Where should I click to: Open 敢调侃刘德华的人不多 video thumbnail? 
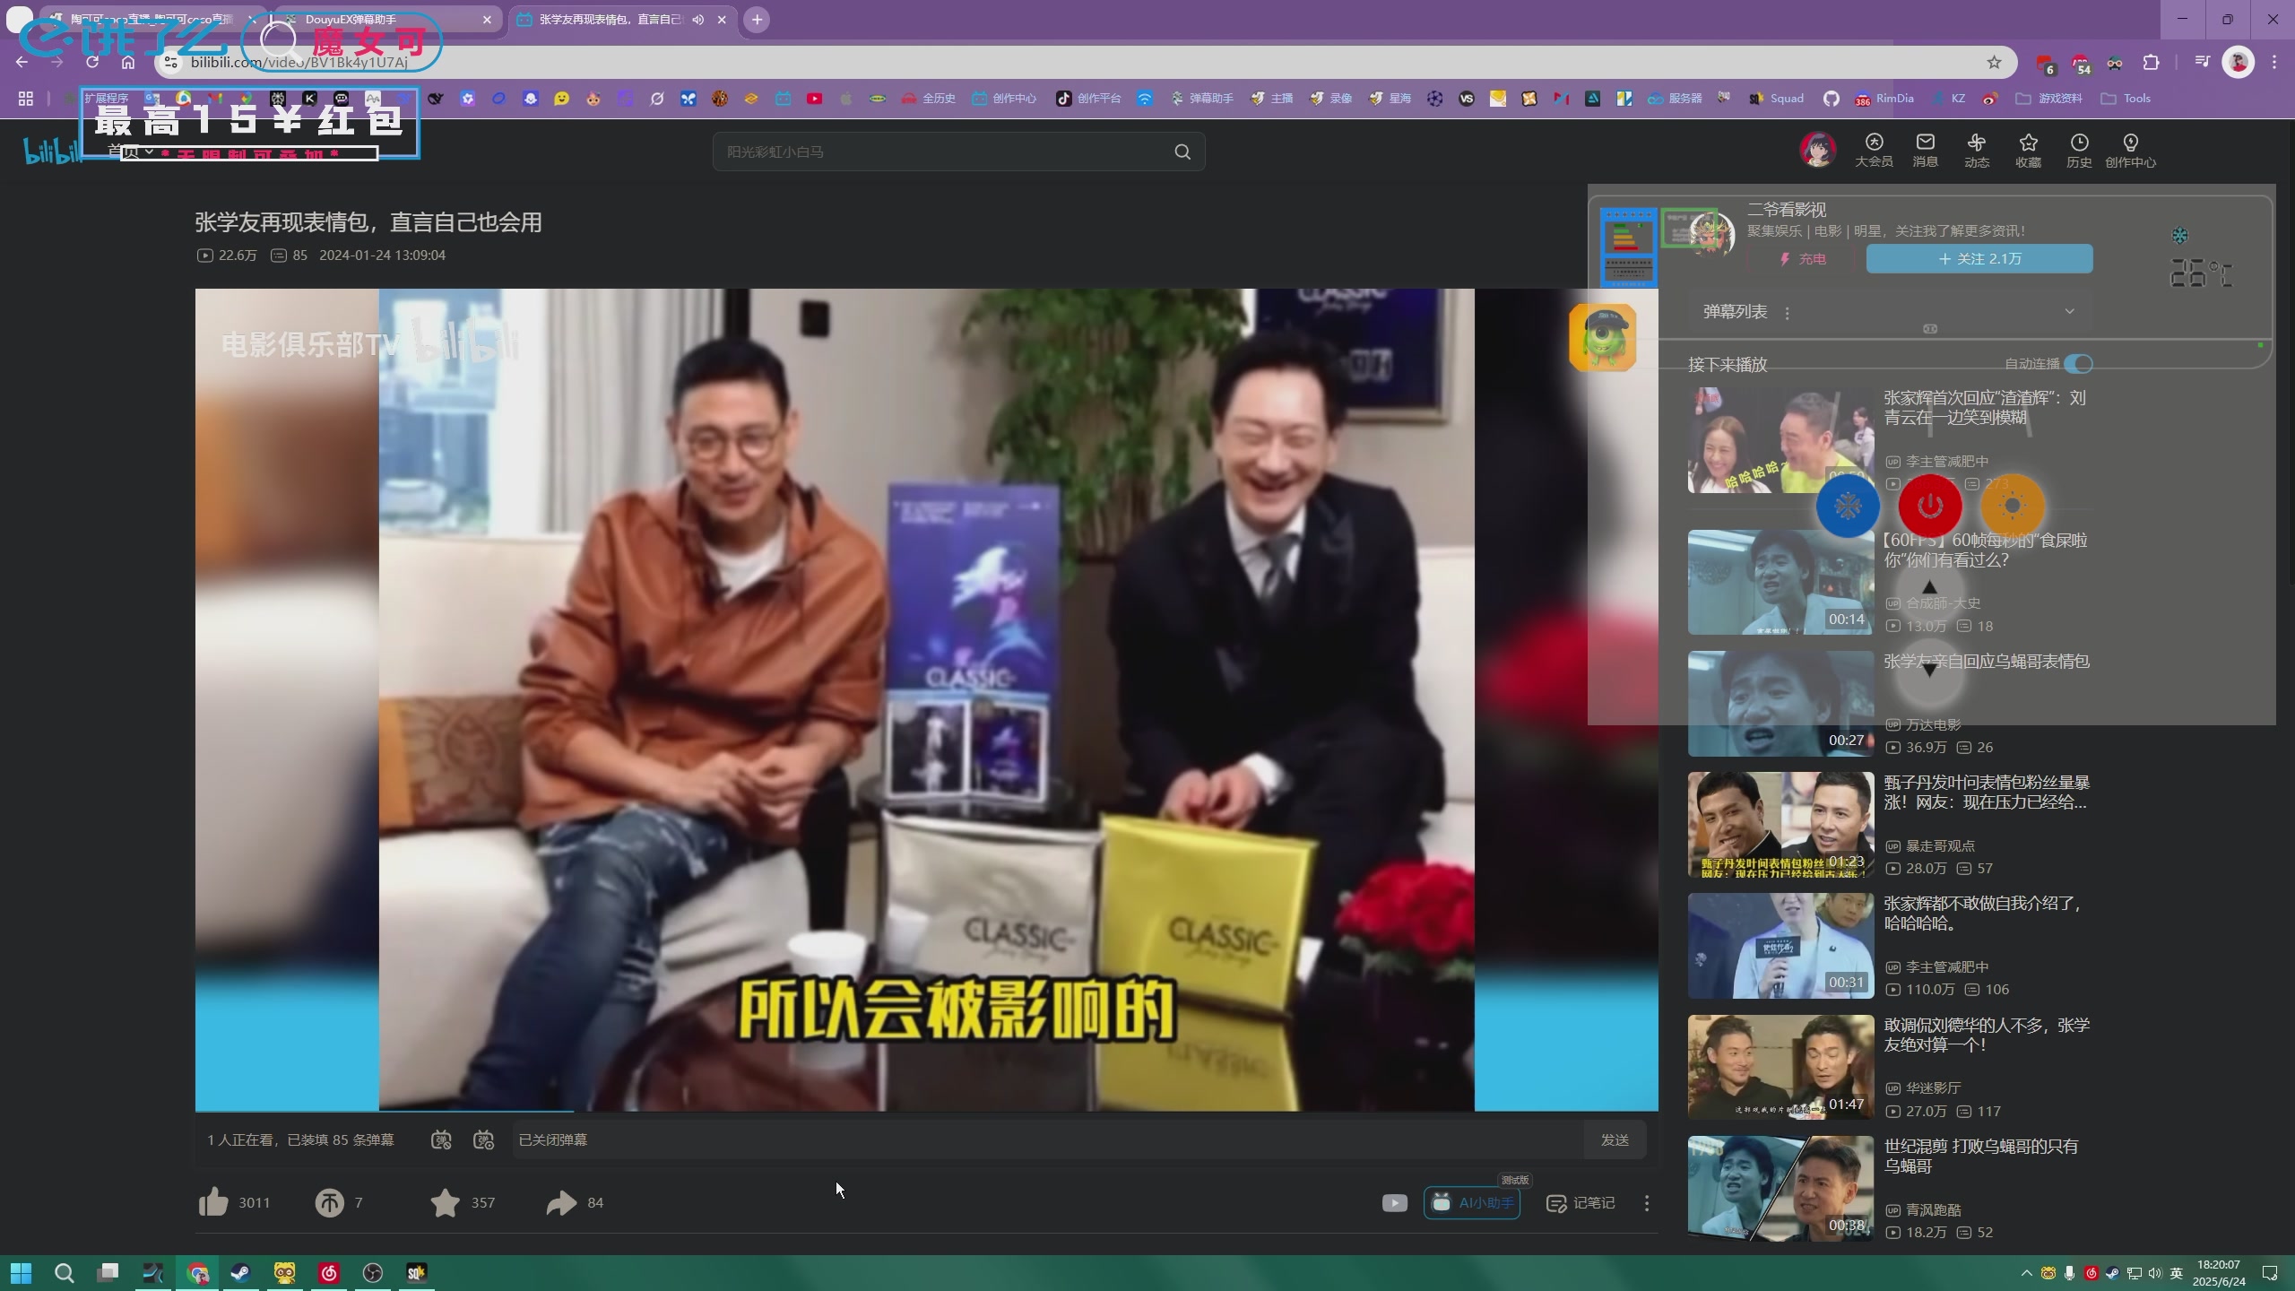(1780, 1067)
